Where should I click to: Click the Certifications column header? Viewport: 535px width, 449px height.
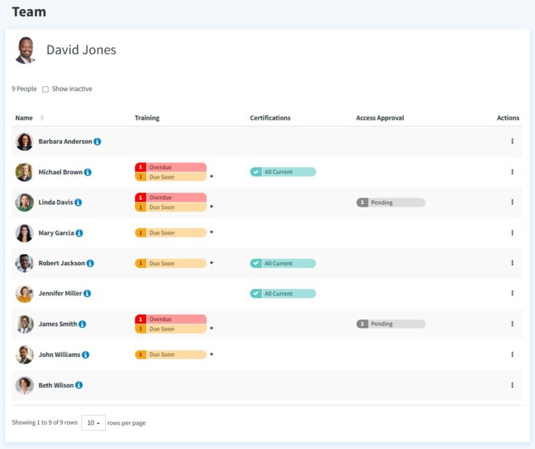(x=270, y=118)
